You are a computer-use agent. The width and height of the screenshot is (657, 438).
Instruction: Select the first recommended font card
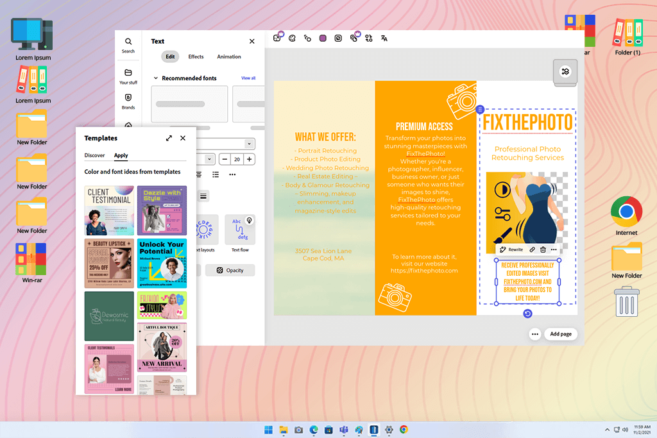tap(189, 104)
